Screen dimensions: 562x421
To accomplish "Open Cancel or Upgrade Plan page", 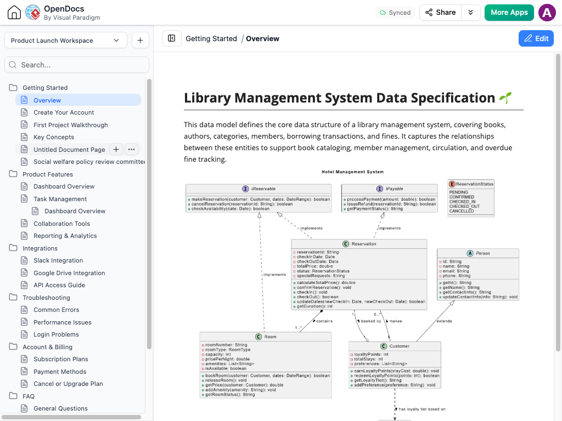I will click(x=68, y=384).
